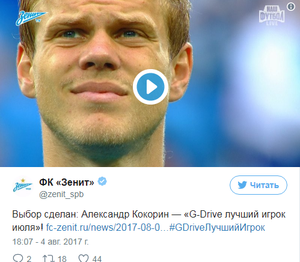The height and width of the screenshot is (262, 300).
Task: Open the #GDriveЛучшийИгрок hashtag
Action: click(217, 228)
